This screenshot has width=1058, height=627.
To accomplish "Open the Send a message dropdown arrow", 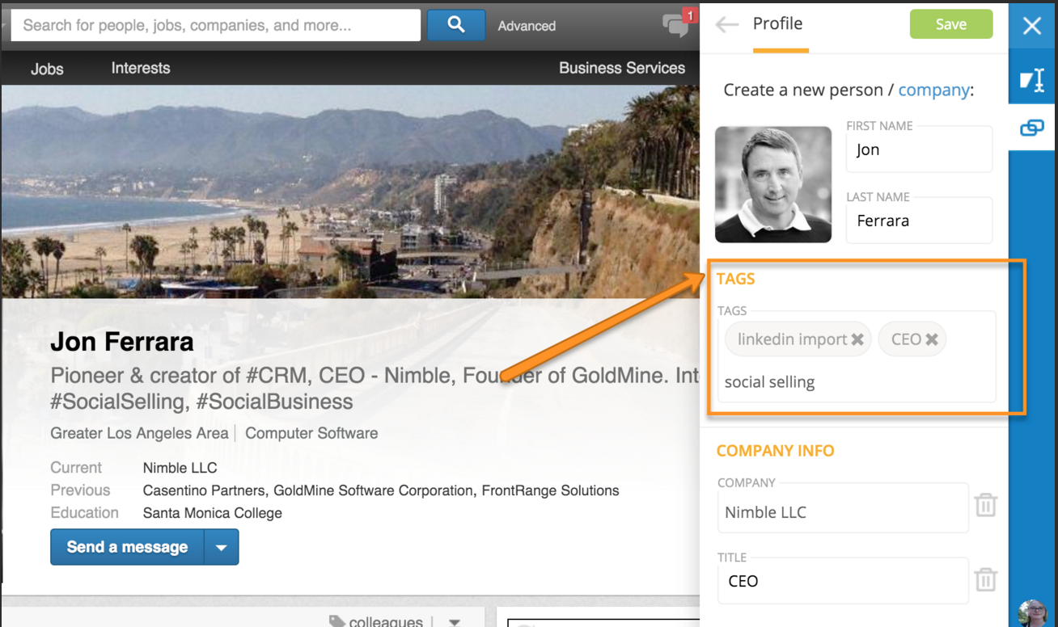I will [222, 547].
